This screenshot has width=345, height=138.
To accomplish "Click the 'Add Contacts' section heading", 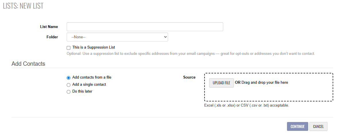I will click(28, 64).
